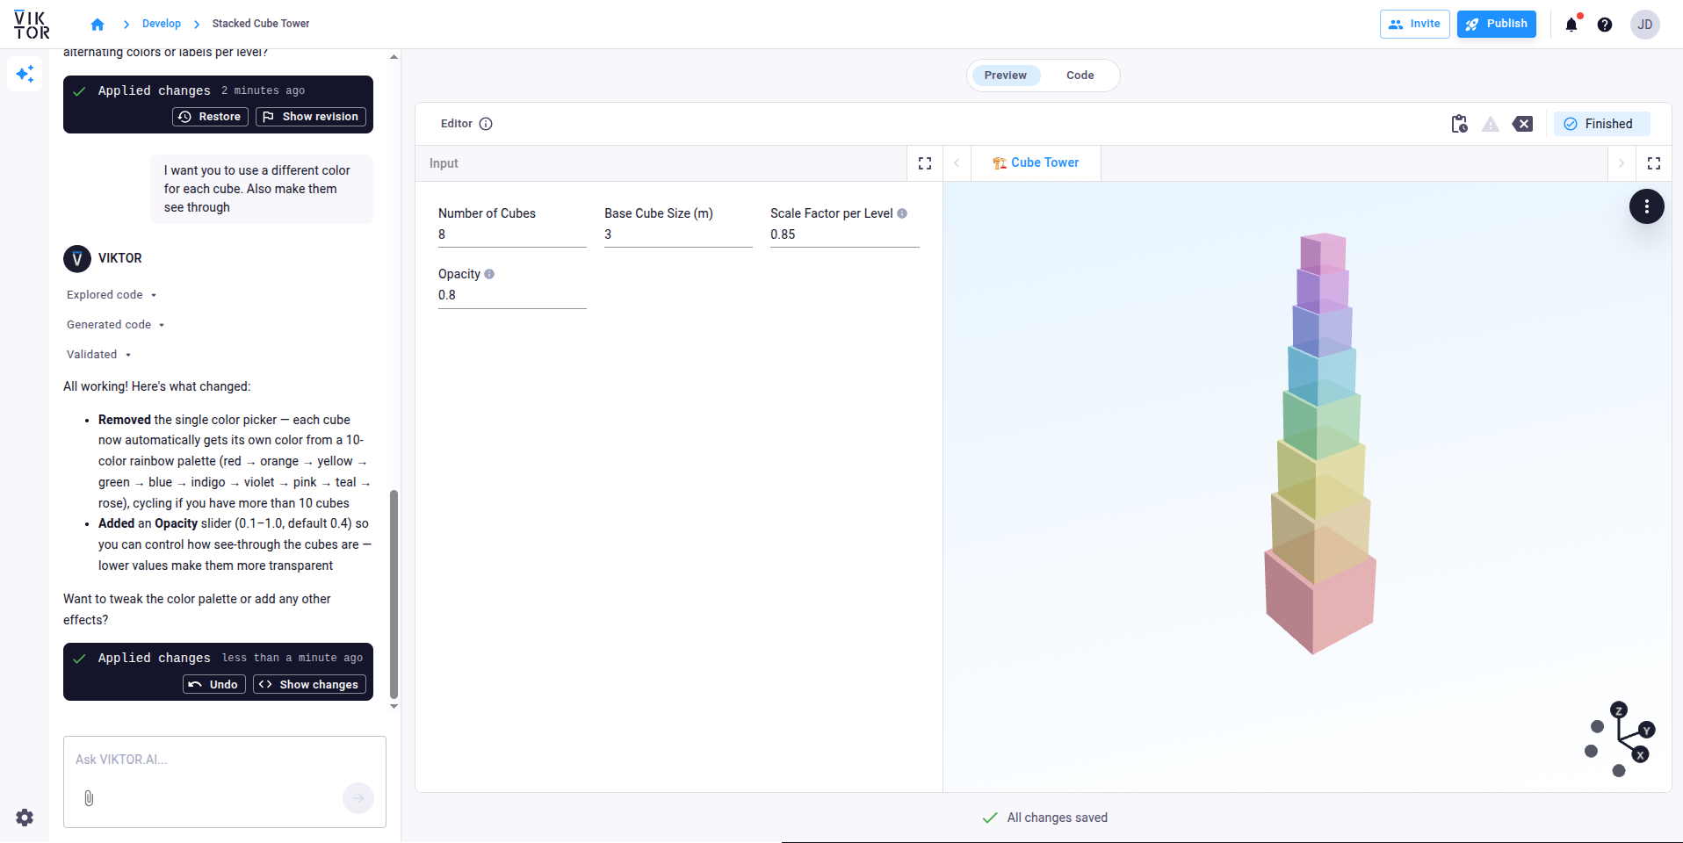1683x843 pixels.
Task: Open the settings gear in sidebar
Action: (25, 818)
